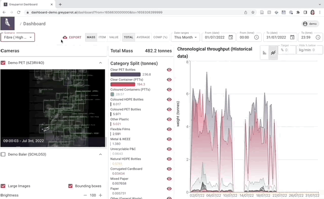Toggle visibility of Unrecyclable P&C category
324x199 pixels.
pos(169,149)
